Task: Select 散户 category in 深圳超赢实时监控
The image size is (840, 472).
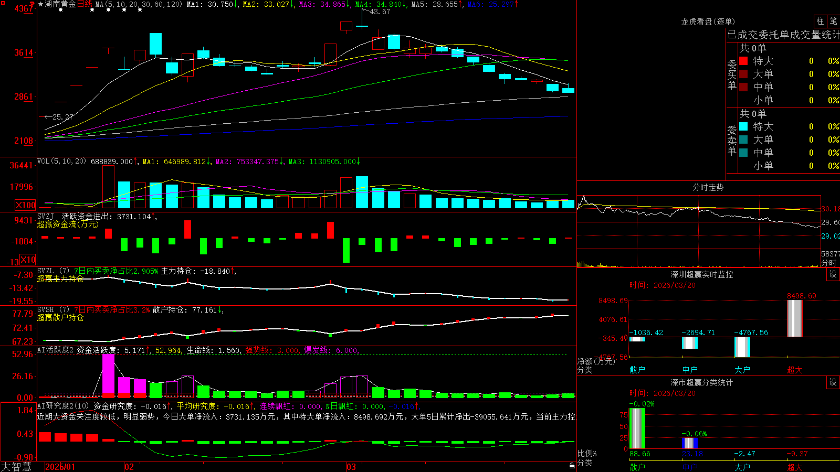Action: [x=637, y=370]
